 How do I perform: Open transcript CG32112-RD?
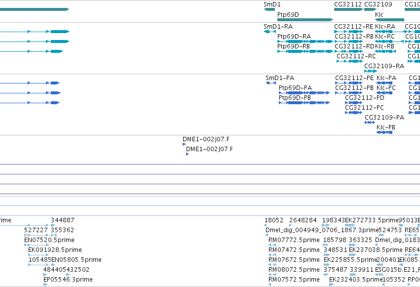(x=348, y=51)
